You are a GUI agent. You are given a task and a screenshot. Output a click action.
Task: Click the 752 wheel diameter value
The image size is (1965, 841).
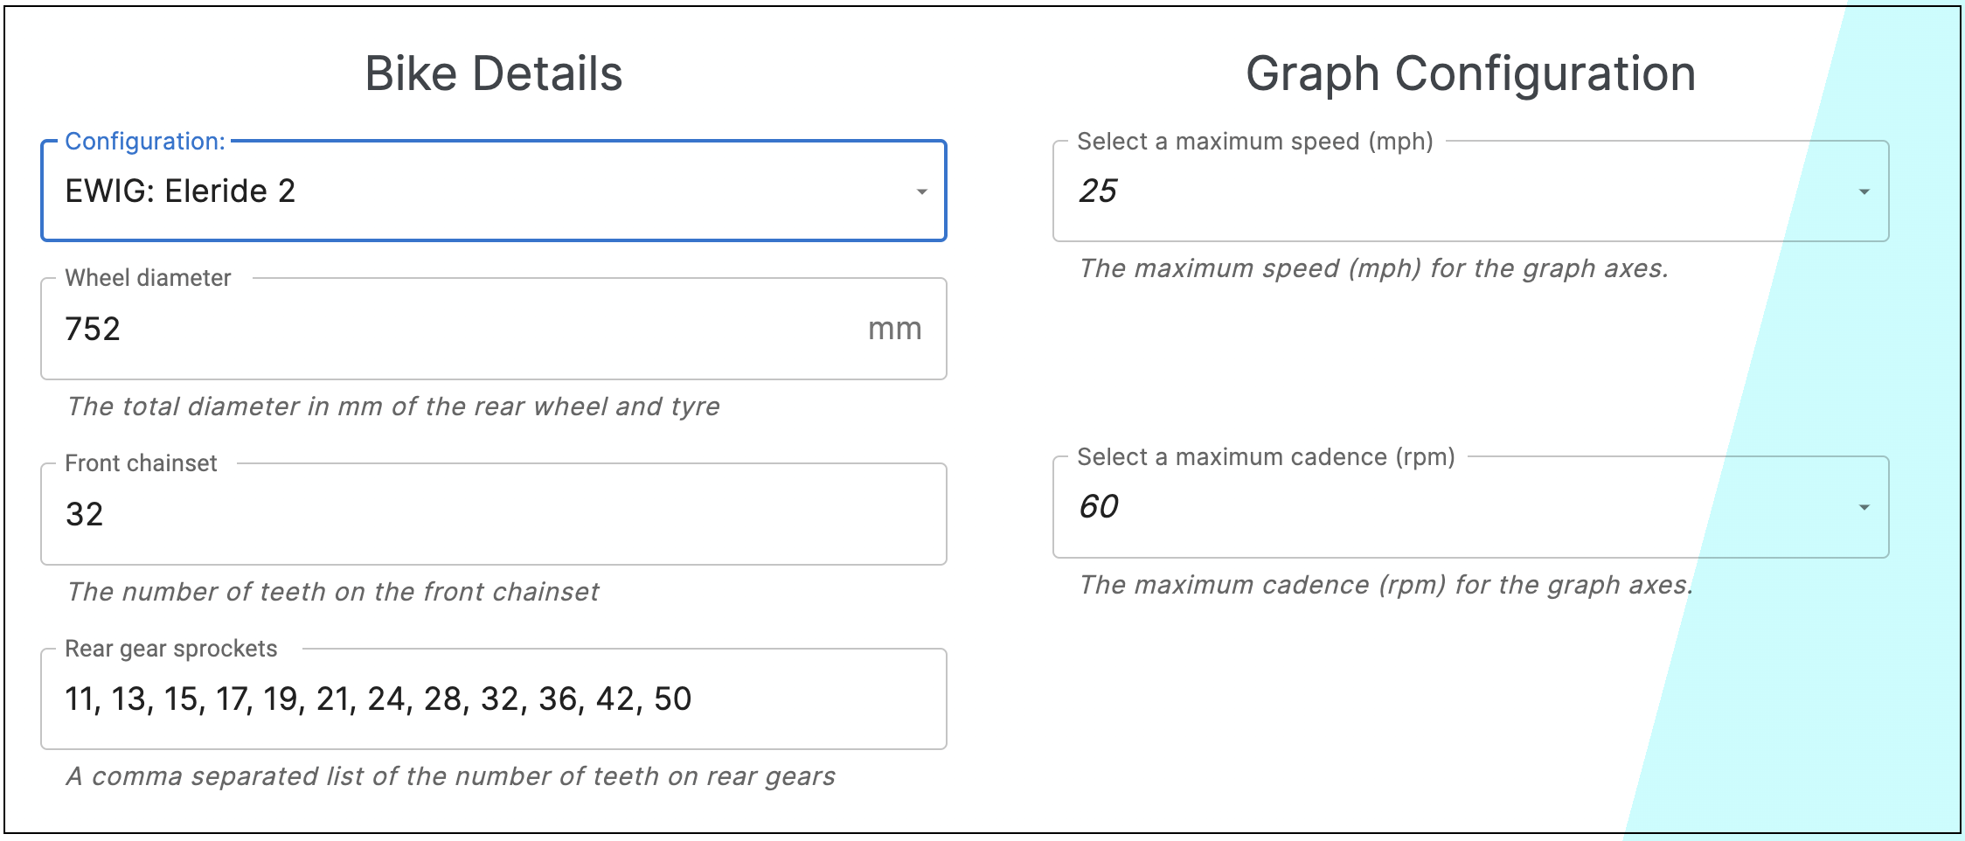93,329
